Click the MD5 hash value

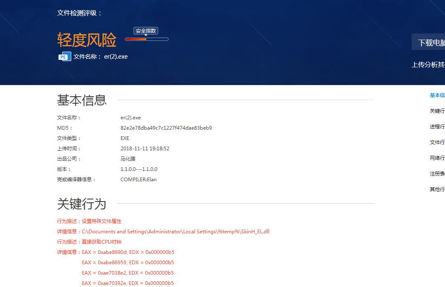(166, 128)
